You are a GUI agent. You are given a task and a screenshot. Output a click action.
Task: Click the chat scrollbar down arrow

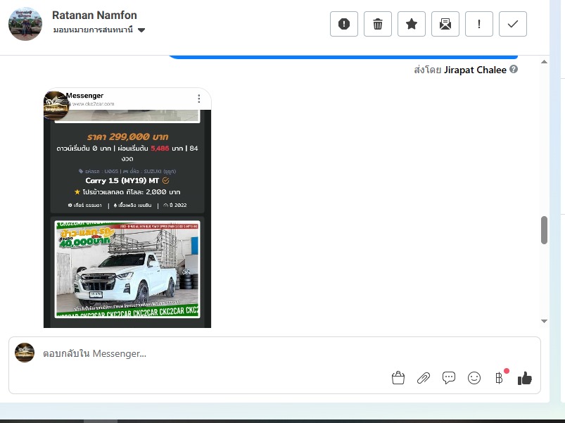[544, 321]
